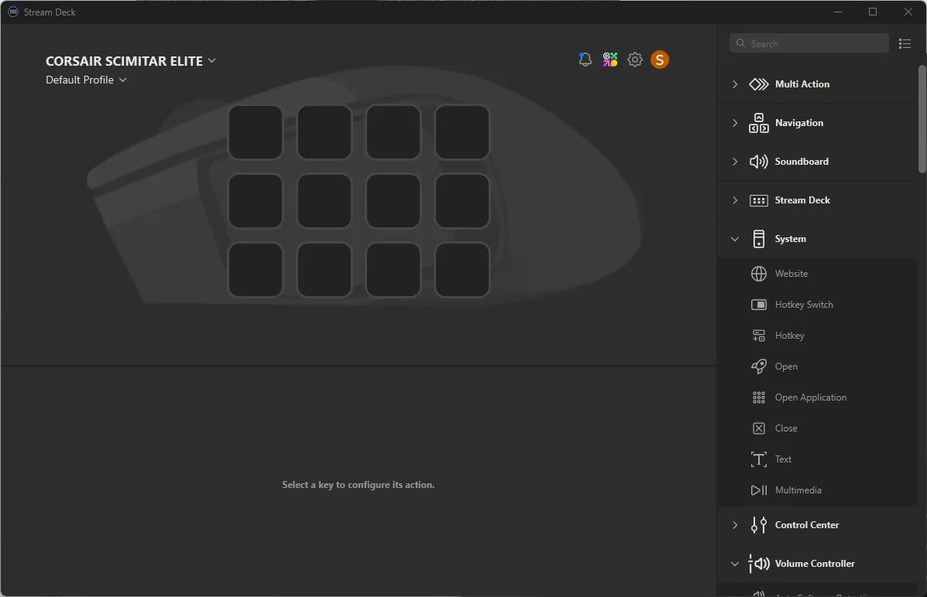927x597 pixels.
Task: Click the Text action label
Action: pos(783,459)
